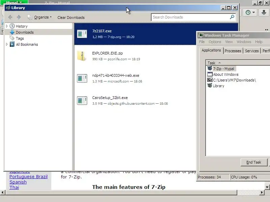Focus the Search Downloads field
270x202 pixels.
tap(190, 17)
